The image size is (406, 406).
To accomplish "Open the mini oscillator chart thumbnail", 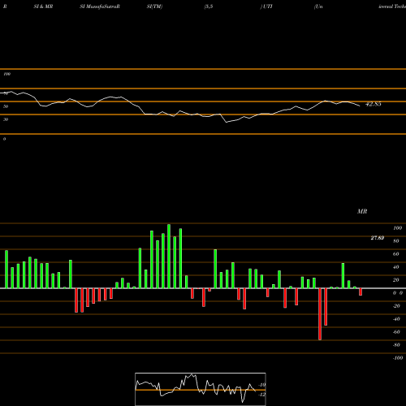I will (201, 389).
